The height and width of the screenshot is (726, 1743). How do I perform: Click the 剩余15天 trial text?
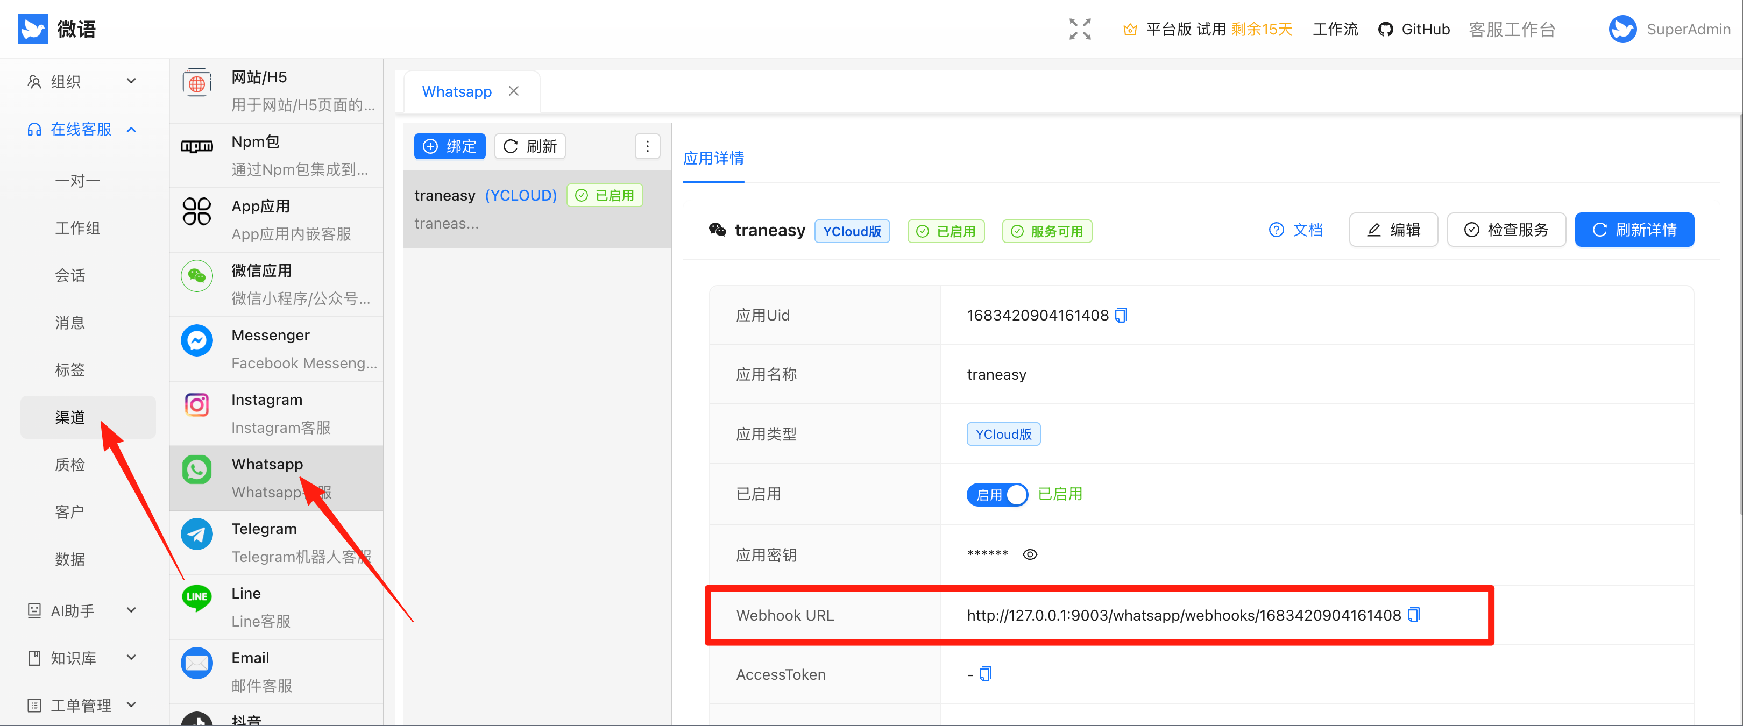point(1261,29)
